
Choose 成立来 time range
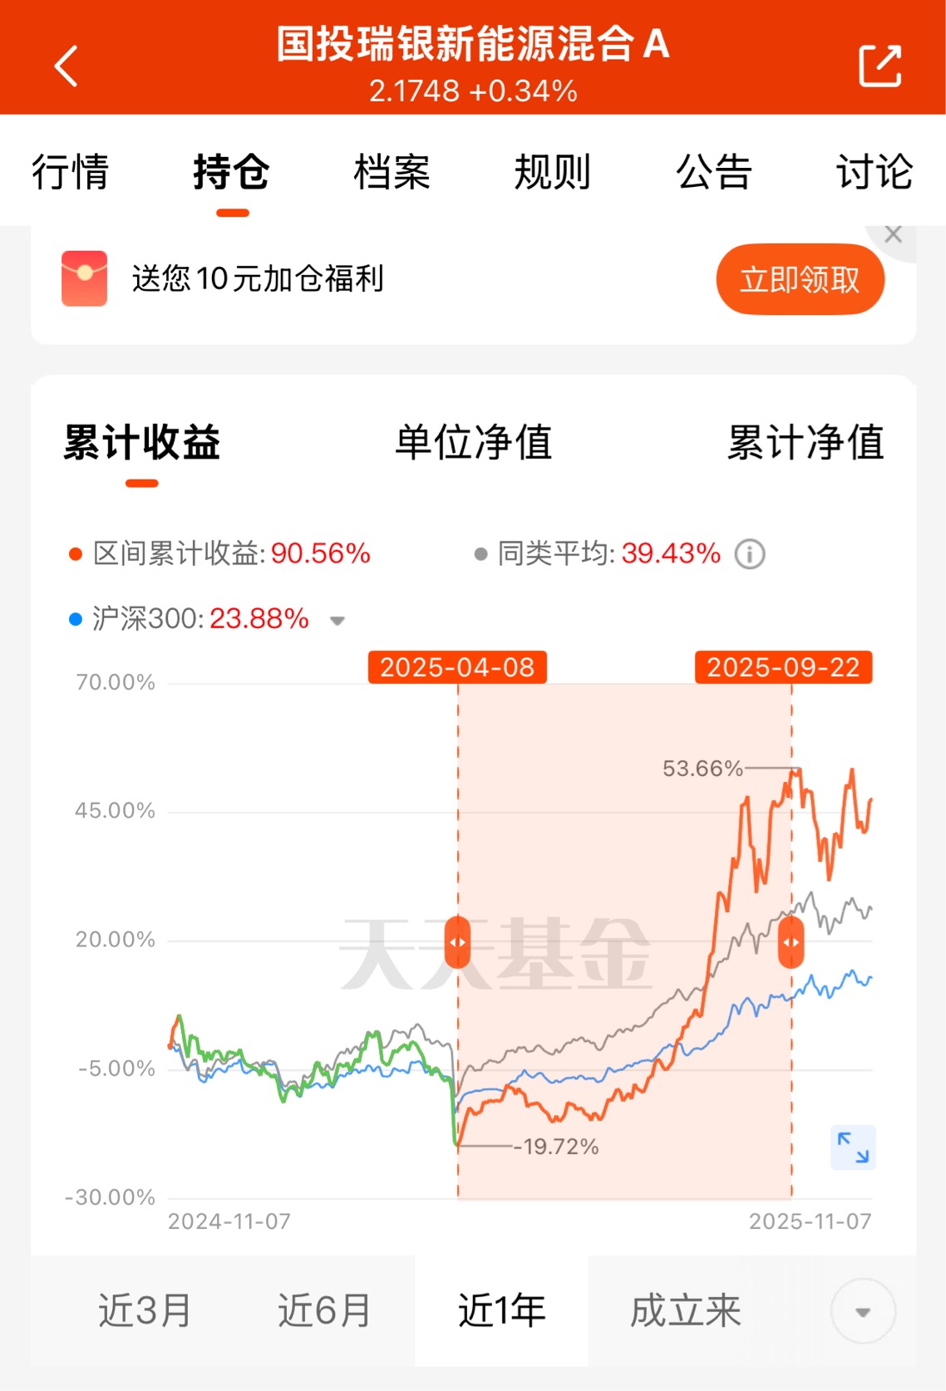[686, 1310]
